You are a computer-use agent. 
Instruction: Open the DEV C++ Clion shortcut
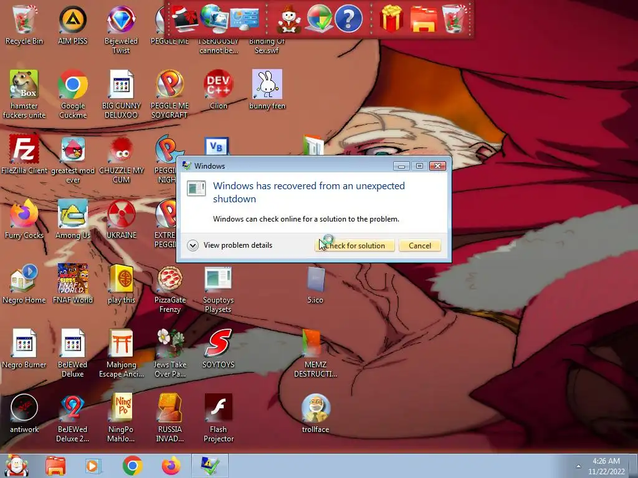point(219,90)
